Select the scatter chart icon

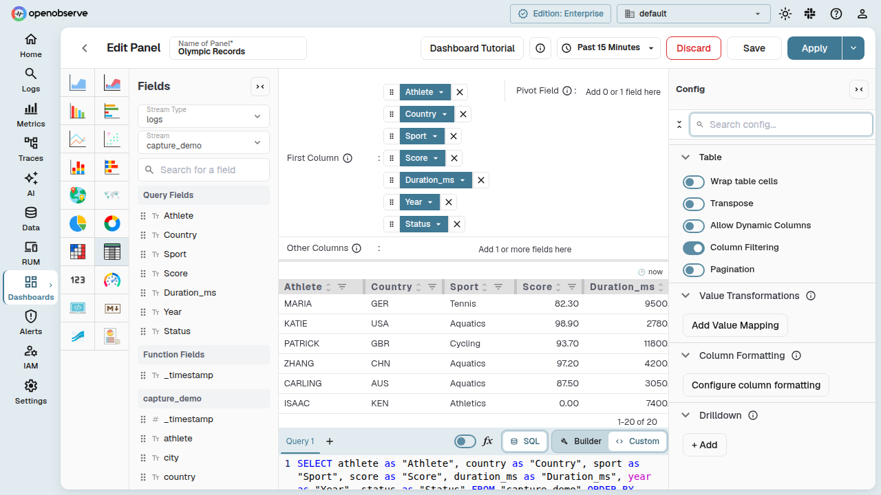tap(112, 140)
